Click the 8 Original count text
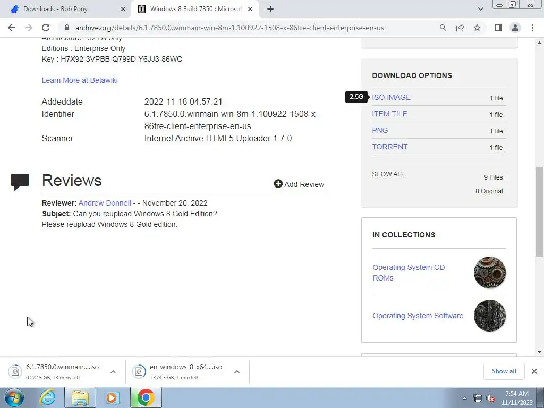Viewport: 544px width, 408px height. coord(489,191)
